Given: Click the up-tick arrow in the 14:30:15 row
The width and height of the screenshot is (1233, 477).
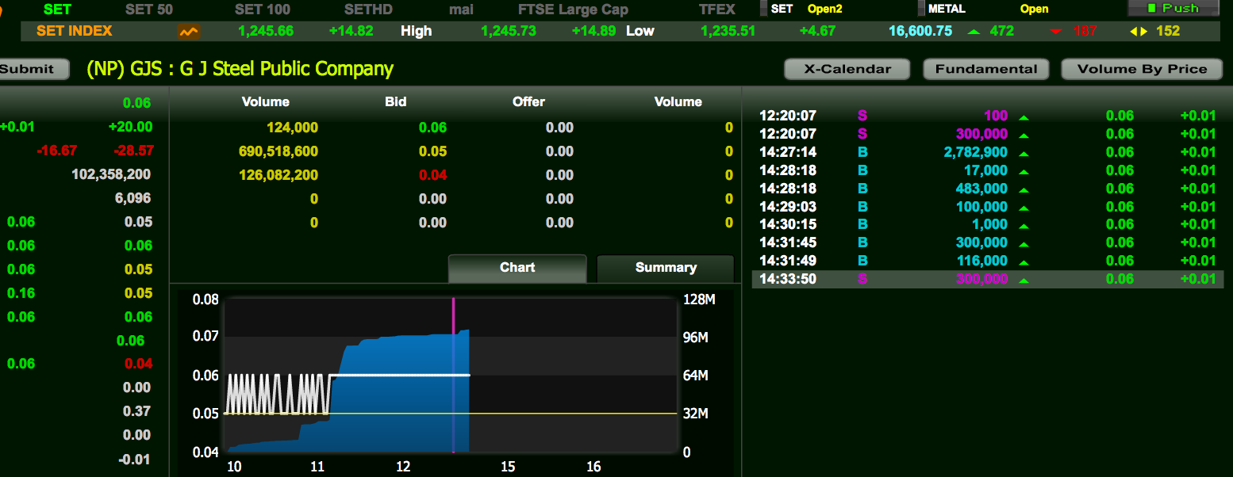Looking at the screenshot, I should (x=1024, y=227).
